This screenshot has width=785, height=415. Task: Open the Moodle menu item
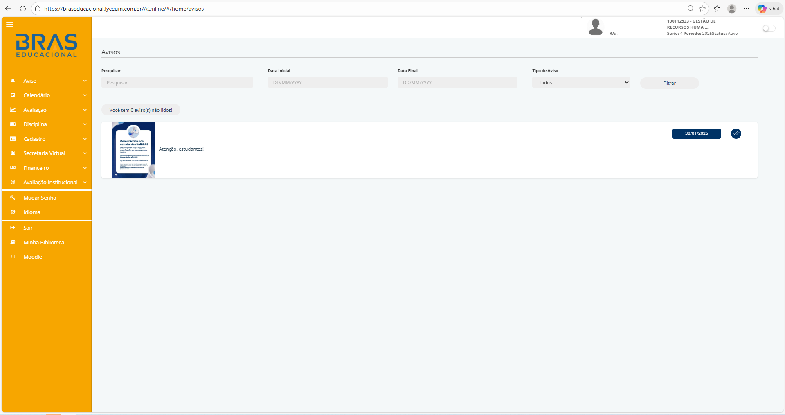click(x=33, y=257)
